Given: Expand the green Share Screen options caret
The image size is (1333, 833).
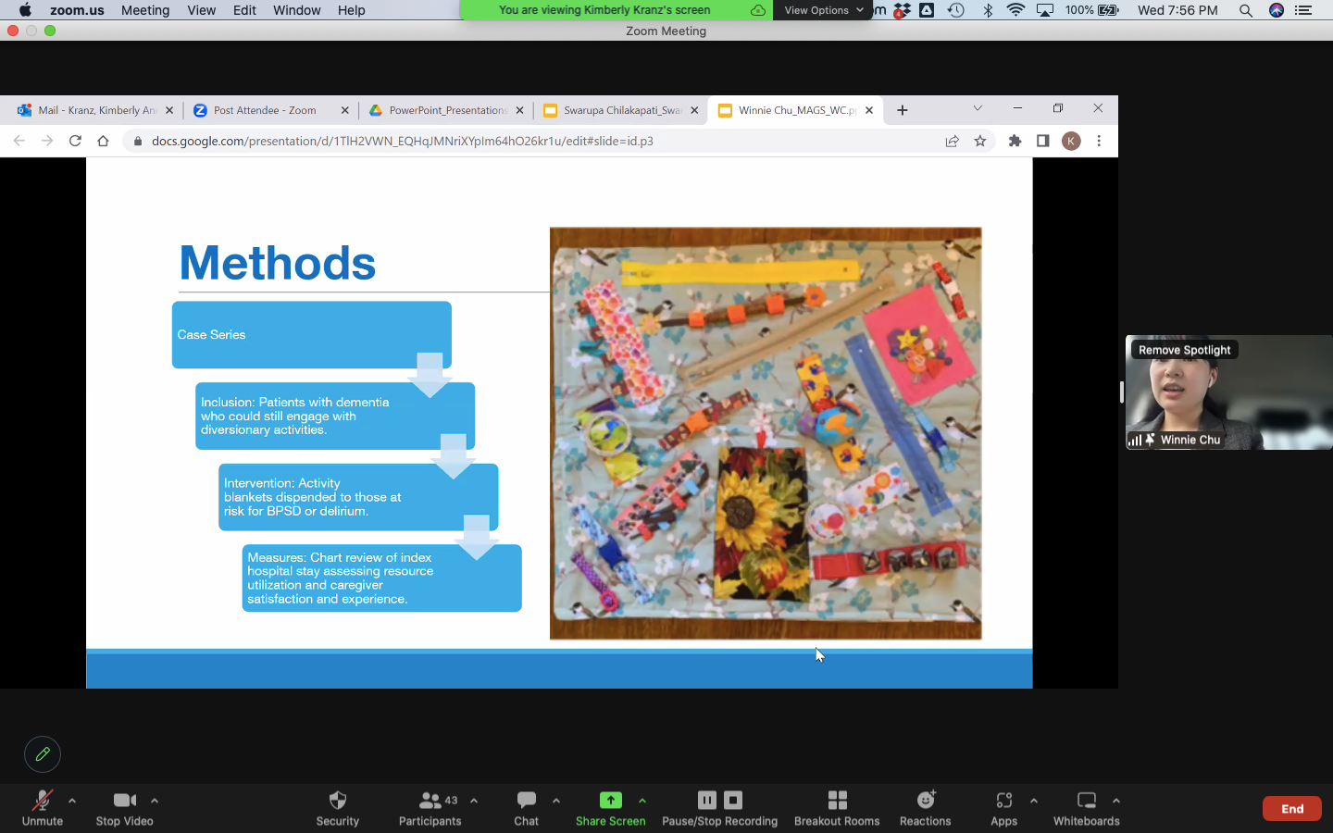Looking at the screenshot, I should [x=642, y=801].
